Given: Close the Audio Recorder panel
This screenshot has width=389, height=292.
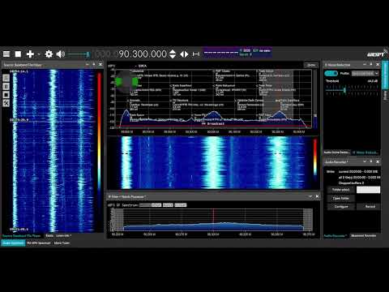Looking at the screenshot, I should 378,161.
